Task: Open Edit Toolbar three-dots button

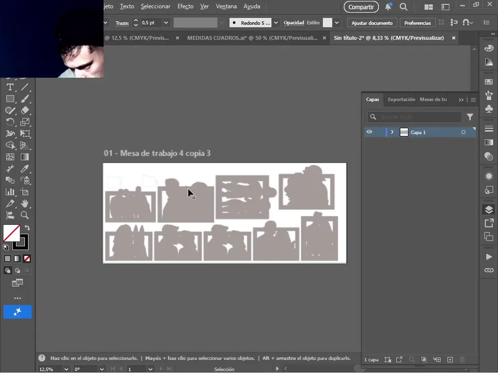Action: coord(18,298)
